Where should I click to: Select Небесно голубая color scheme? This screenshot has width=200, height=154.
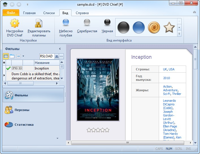(x=66, y=23)
